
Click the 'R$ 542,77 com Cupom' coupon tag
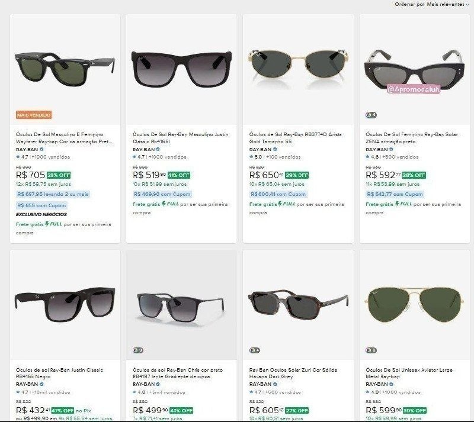click(x=395, y=194)
